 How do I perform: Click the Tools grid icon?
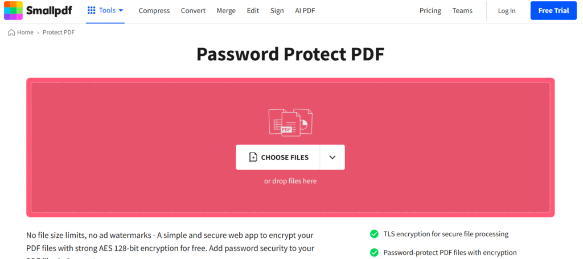(x=92, y=10)
